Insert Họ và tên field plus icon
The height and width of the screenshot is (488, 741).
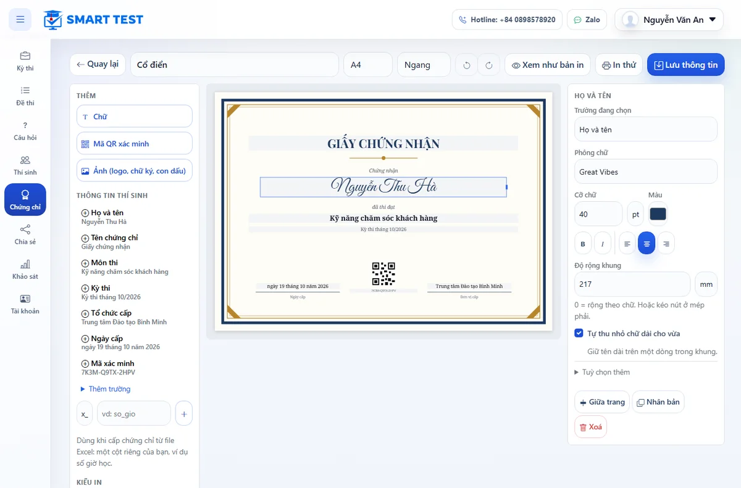tap(85, 213)
